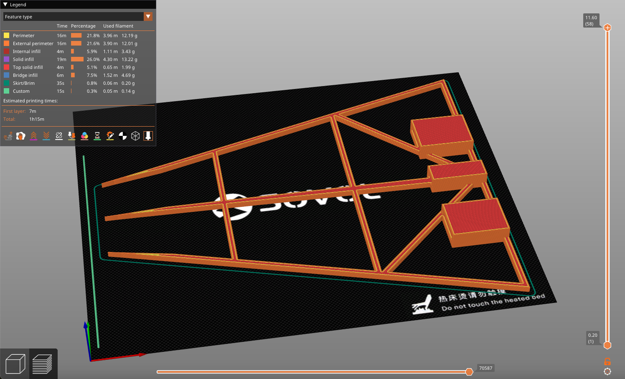The image size is (625, 379).
Task: Click the Used filament column header
Action: 118,26
